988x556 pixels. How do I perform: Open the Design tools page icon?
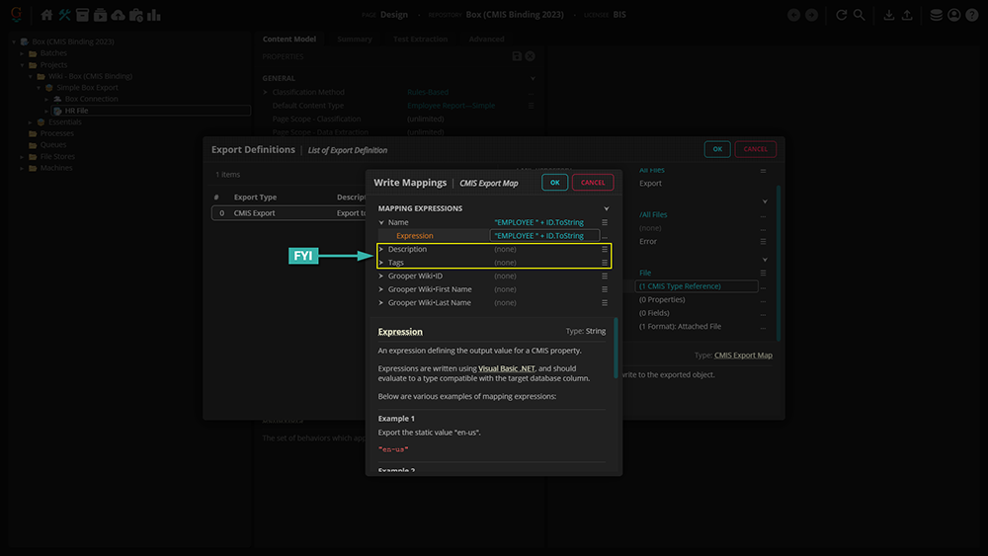(64, 15)
